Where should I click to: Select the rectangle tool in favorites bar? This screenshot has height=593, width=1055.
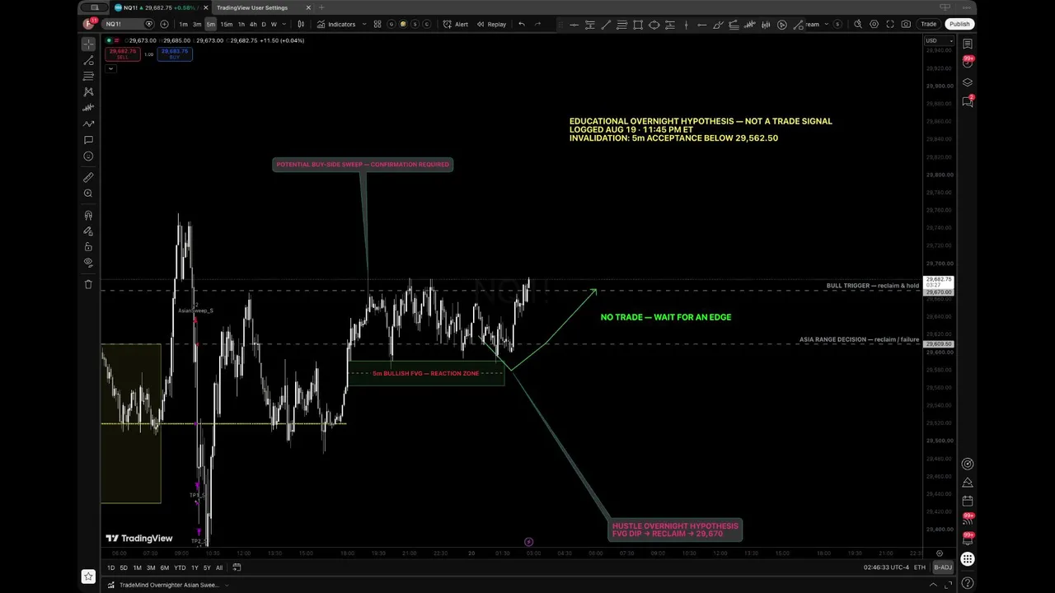(x=638, y=24)
